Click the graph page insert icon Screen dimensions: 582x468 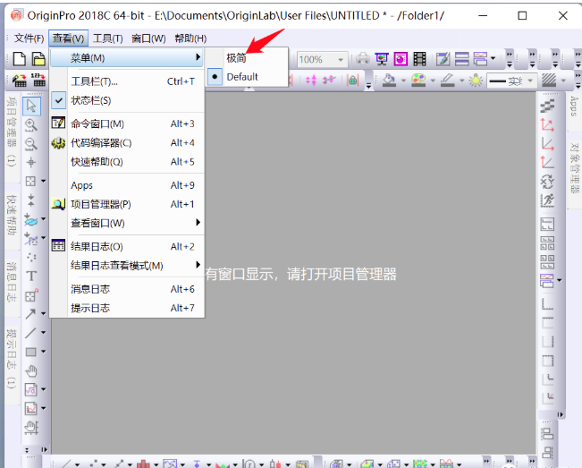coord(30,409)
